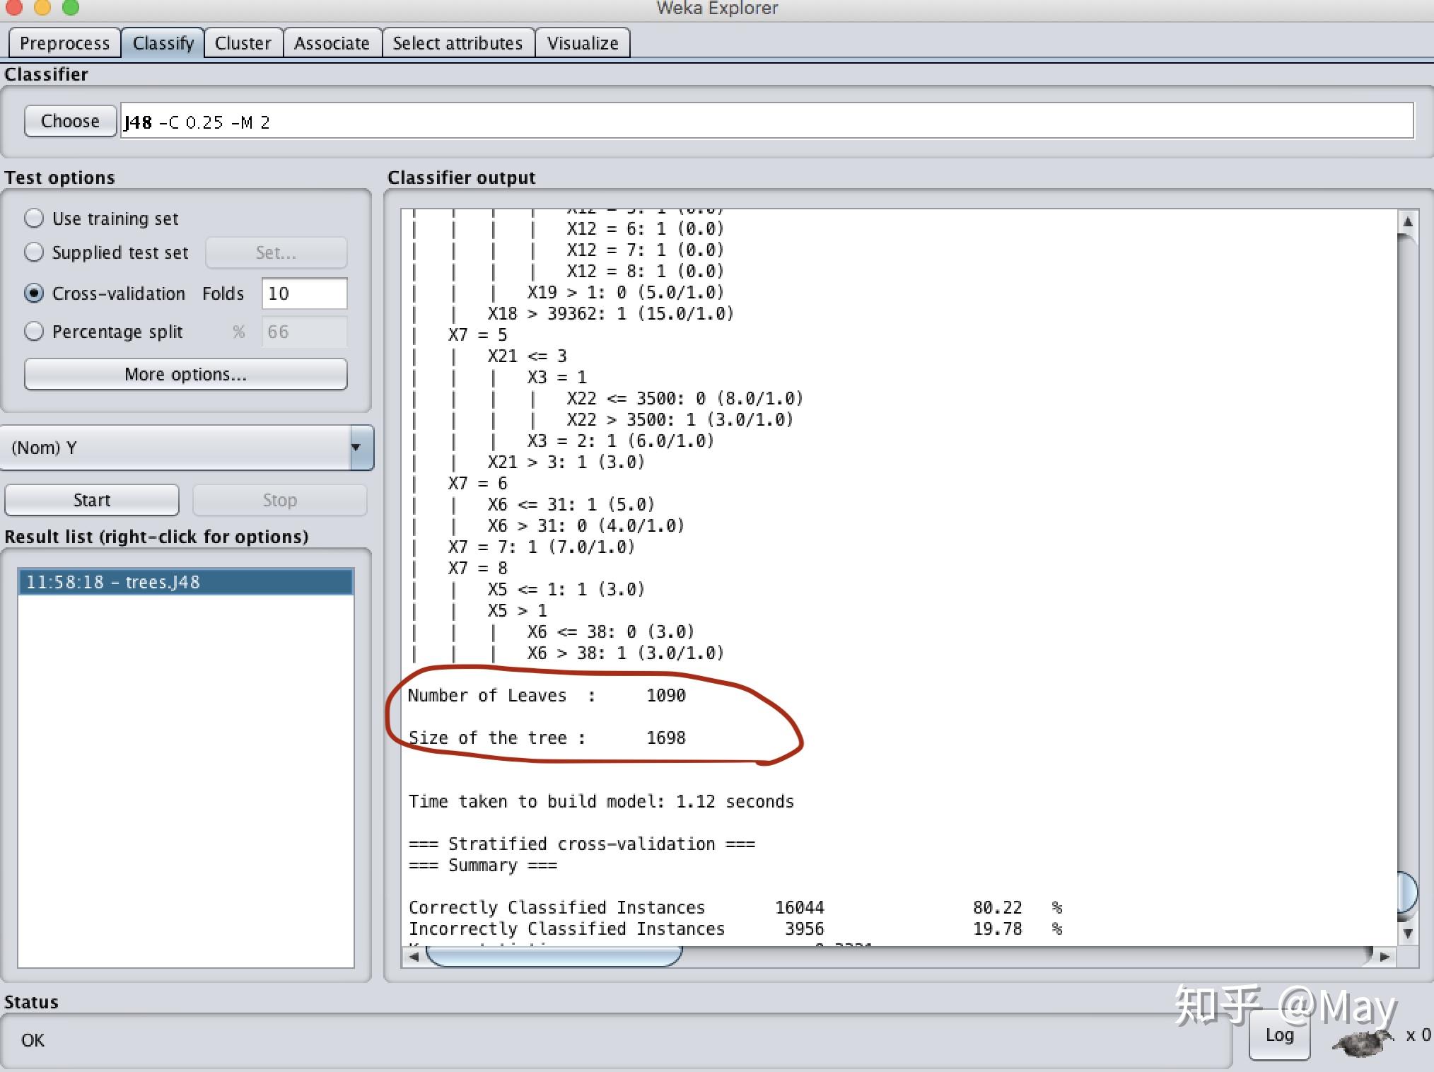Choose the Percentage split radio button
The height and width of the screenshot is (1072, 1434).
tap(34, 332)
